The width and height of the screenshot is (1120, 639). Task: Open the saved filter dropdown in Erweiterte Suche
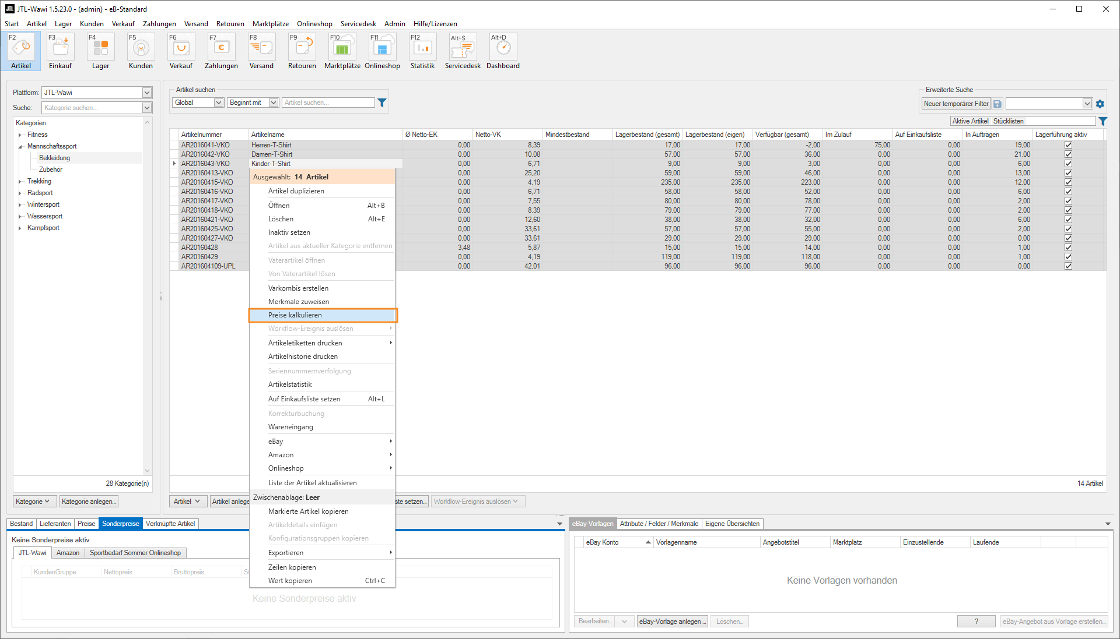pos(1087,104)
